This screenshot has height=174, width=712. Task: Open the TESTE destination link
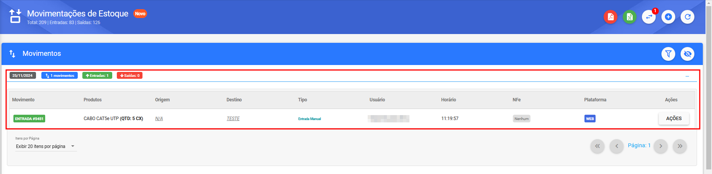(233, 119)
